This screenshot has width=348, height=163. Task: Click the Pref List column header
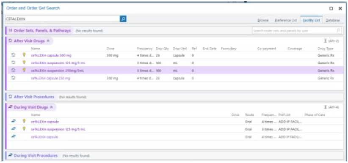(284, 115)
